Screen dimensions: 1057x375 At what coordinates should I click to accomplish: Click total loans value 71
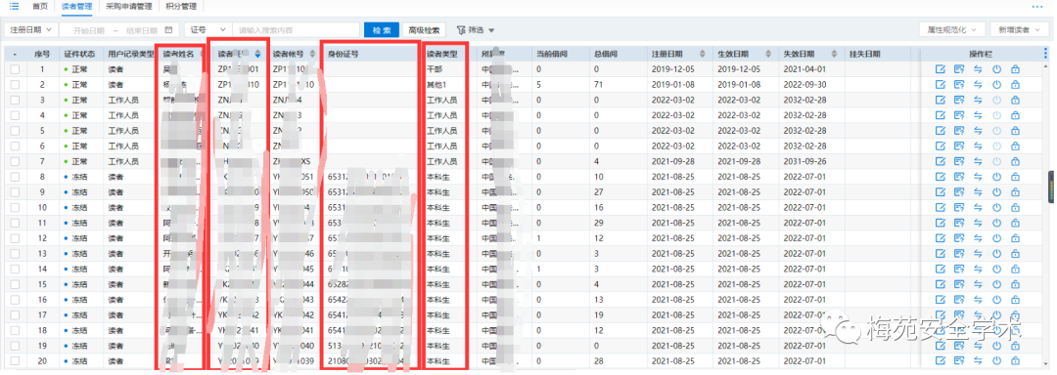pos(598,85)
